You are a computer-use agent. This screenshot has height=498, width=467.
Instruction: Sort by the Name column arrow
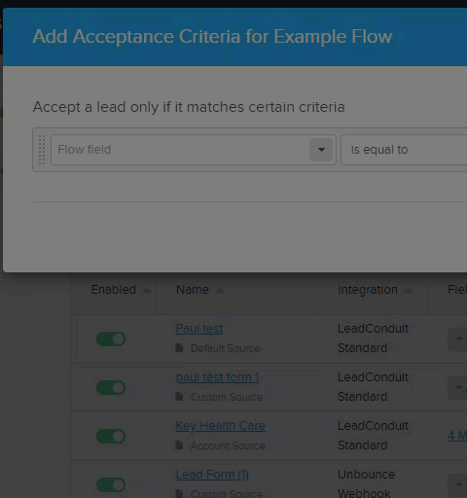click(x=220, y=291)
